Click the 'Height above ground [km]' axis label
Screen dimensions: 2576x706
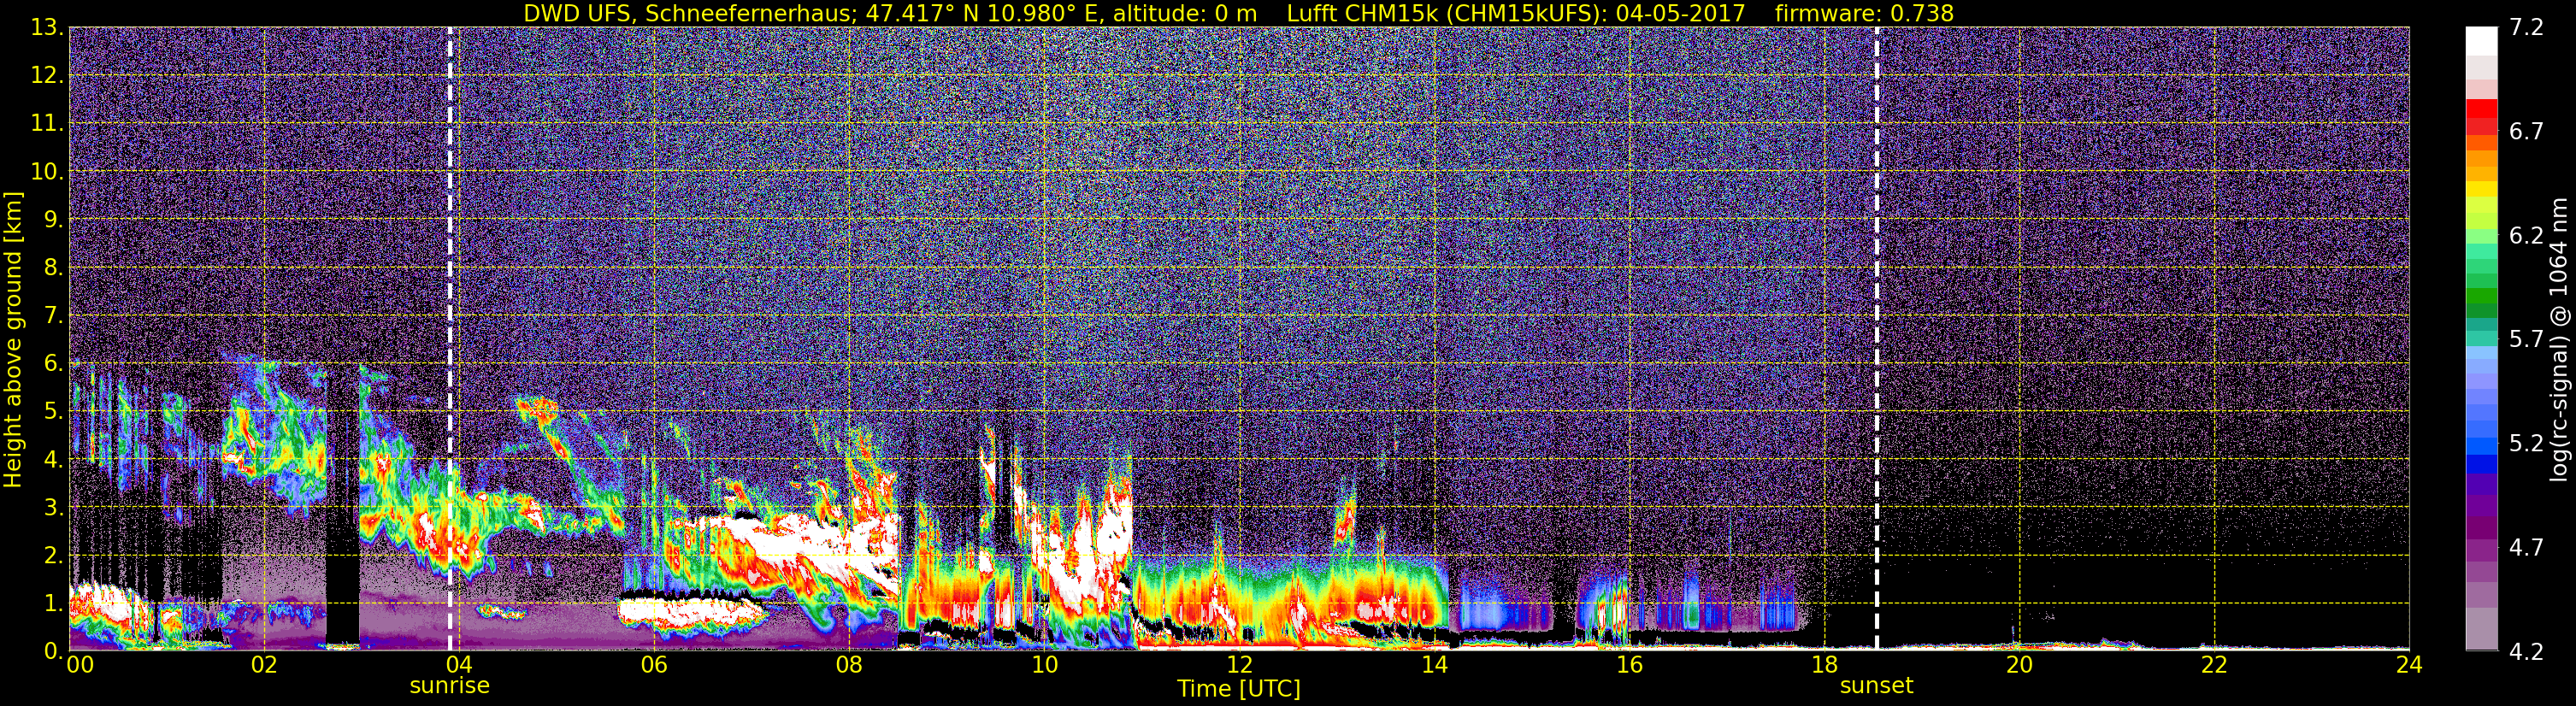pos(13,340)
